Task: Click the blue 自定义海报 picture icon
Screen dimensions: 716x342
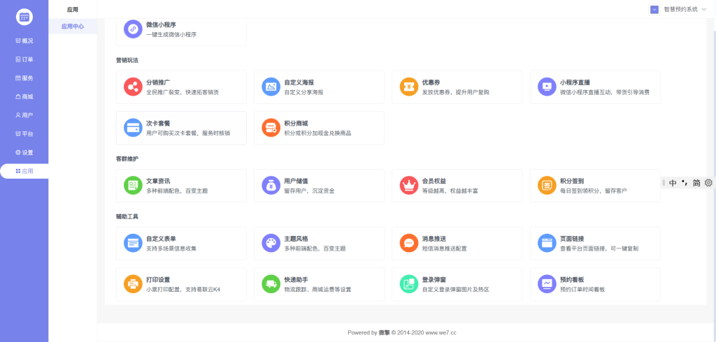Action: [x=271, y=87]
